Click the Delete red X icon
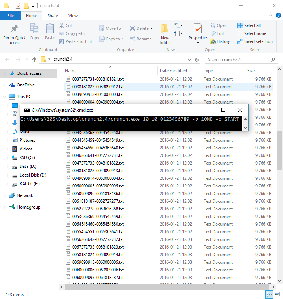The image size is (283, 299). tap(133, 28)
